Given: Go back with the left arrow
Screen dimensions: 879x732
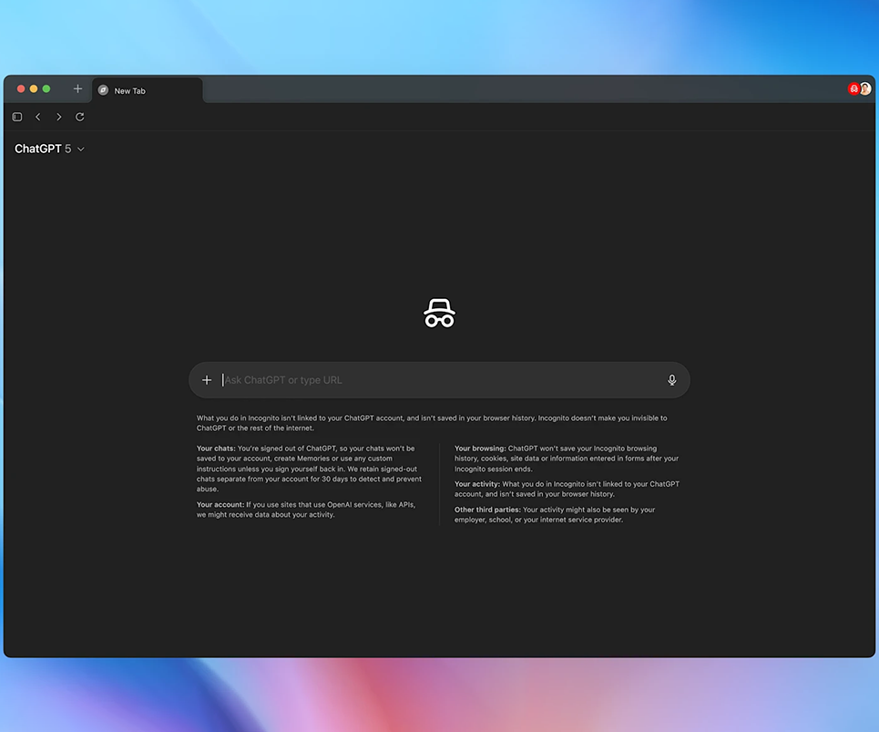Looking at the screenshot, I should pos(38,117).
